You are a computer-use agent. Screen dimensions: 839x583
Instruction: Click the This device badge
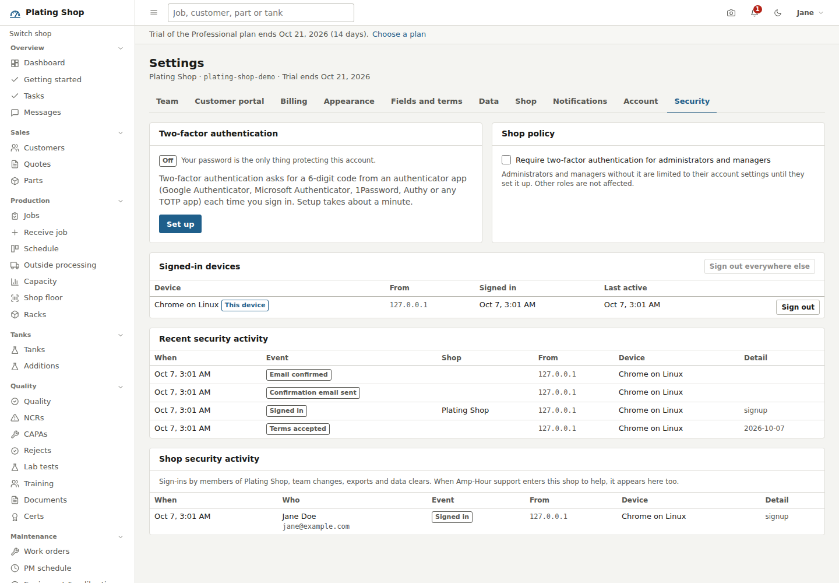[245, 305]
